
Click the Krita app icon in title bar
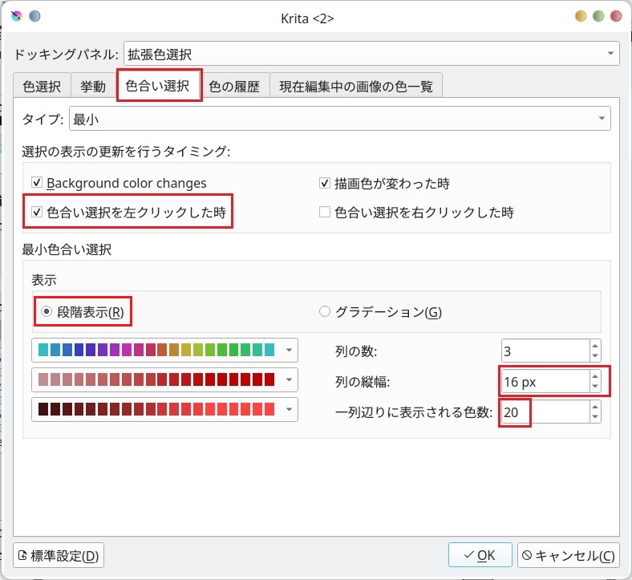coord(16,16)
